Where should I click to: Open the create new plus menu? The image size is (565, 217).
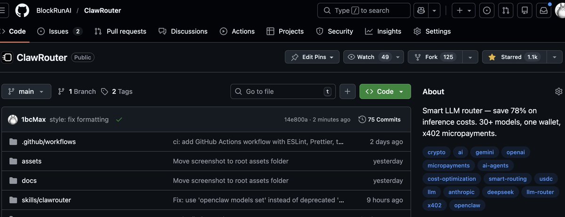pyautogui.click(x=464, y=10)
